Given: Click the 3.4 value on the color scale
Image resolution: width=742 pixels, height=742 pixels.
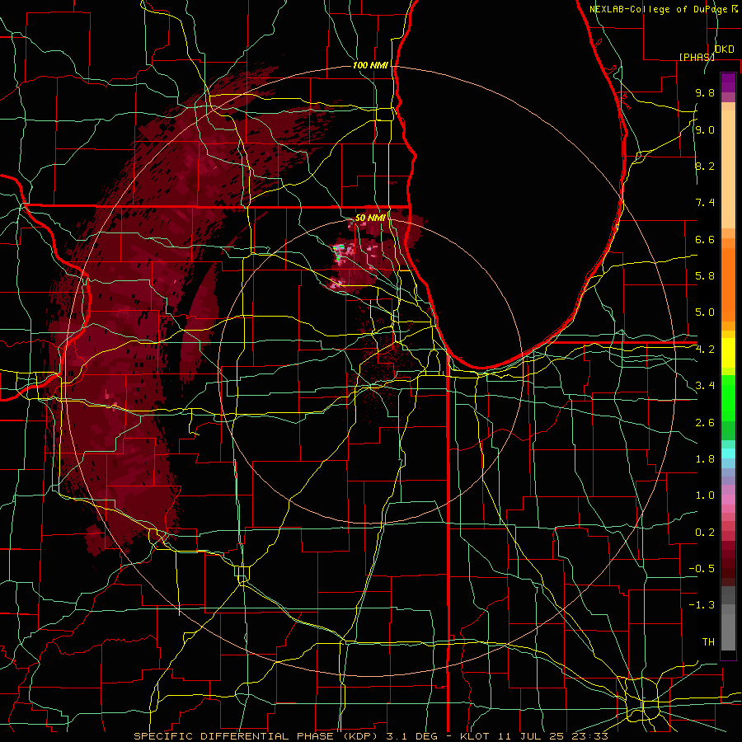Looking at the screenshot, I should tap(705, 386).
